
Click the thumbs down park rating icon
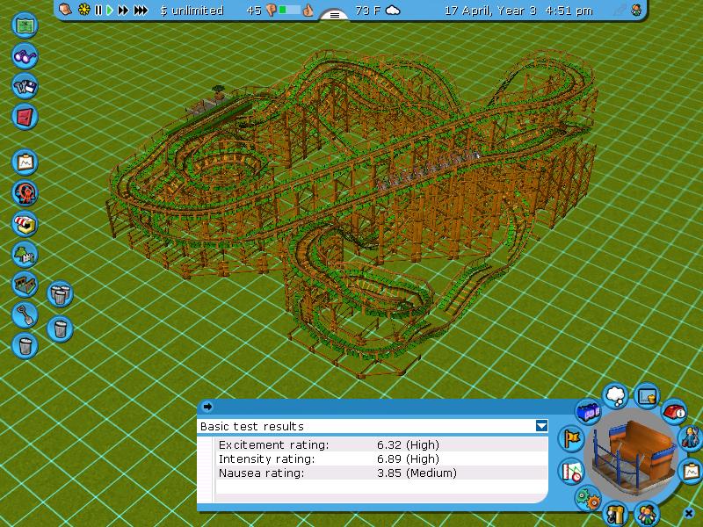[271, 11]
